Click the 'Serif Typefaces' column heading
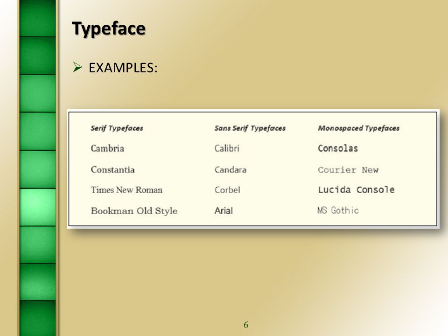This screenshot has width=448, height=336. tap(117, 128)
